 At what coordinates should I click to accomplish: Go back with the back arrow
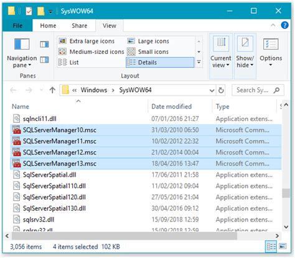point(13,90)
